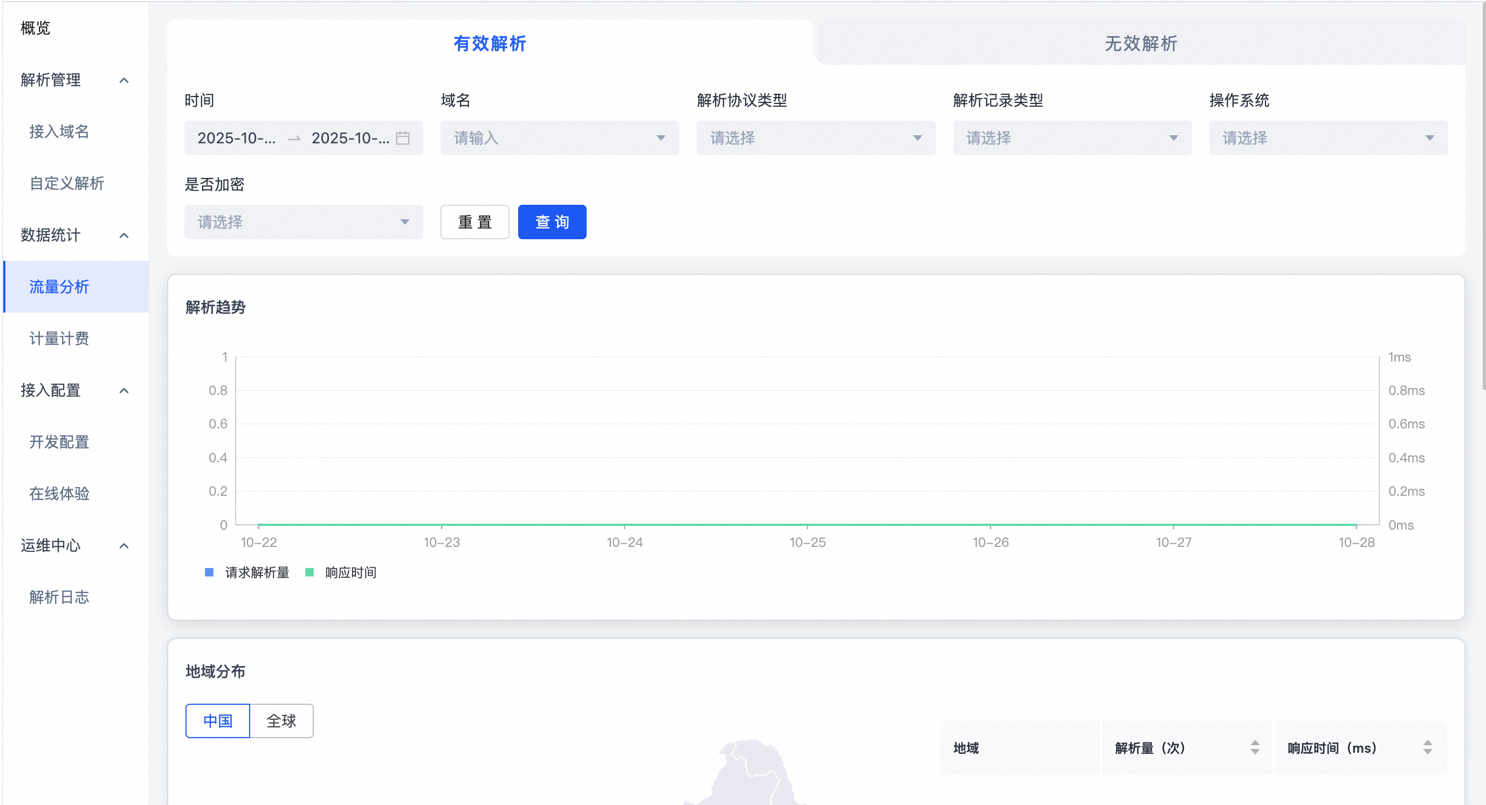Expand the 是否加密 select box
1486x805 pixels.
(x=304, y=222)
